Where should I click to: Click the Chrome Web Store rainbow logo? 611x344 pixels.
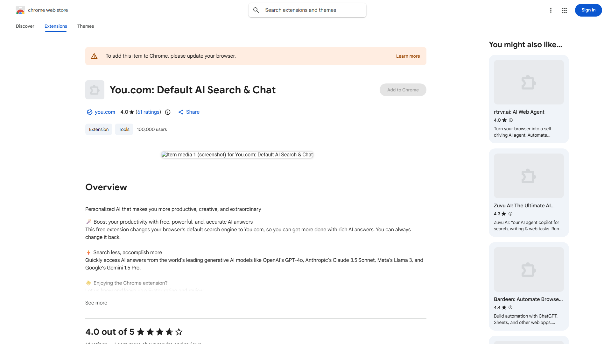(x=20, y=10)
